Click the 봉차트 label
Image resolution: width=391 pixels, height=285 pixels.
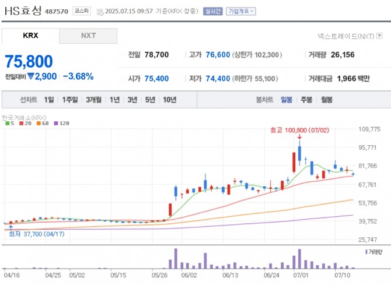coord(264,100)
